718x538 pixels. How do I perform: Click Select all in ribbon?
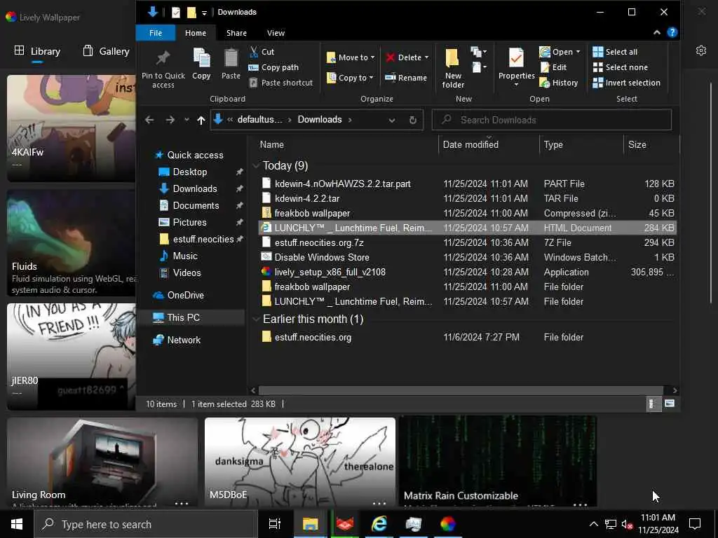[x=615, y=52]
